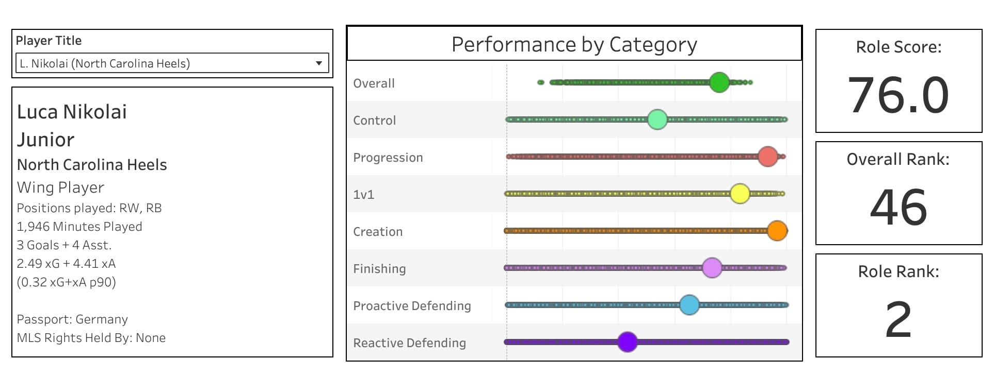Click the Role Score value 76.0

[x=898, y=95]
